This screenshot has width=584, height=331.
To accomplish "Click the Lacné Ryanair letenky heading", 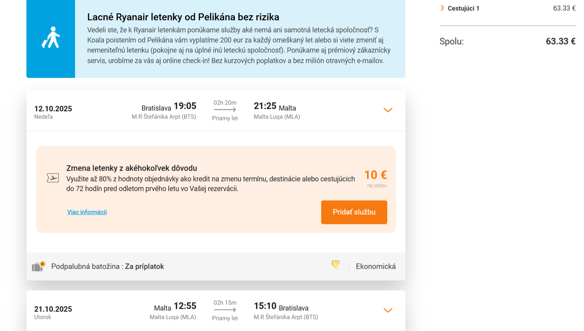I will click(x=183, y=17).
